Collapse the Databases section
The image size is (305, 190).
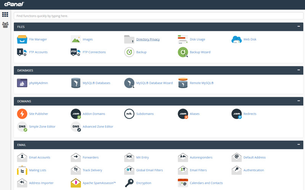coord(299,70)
